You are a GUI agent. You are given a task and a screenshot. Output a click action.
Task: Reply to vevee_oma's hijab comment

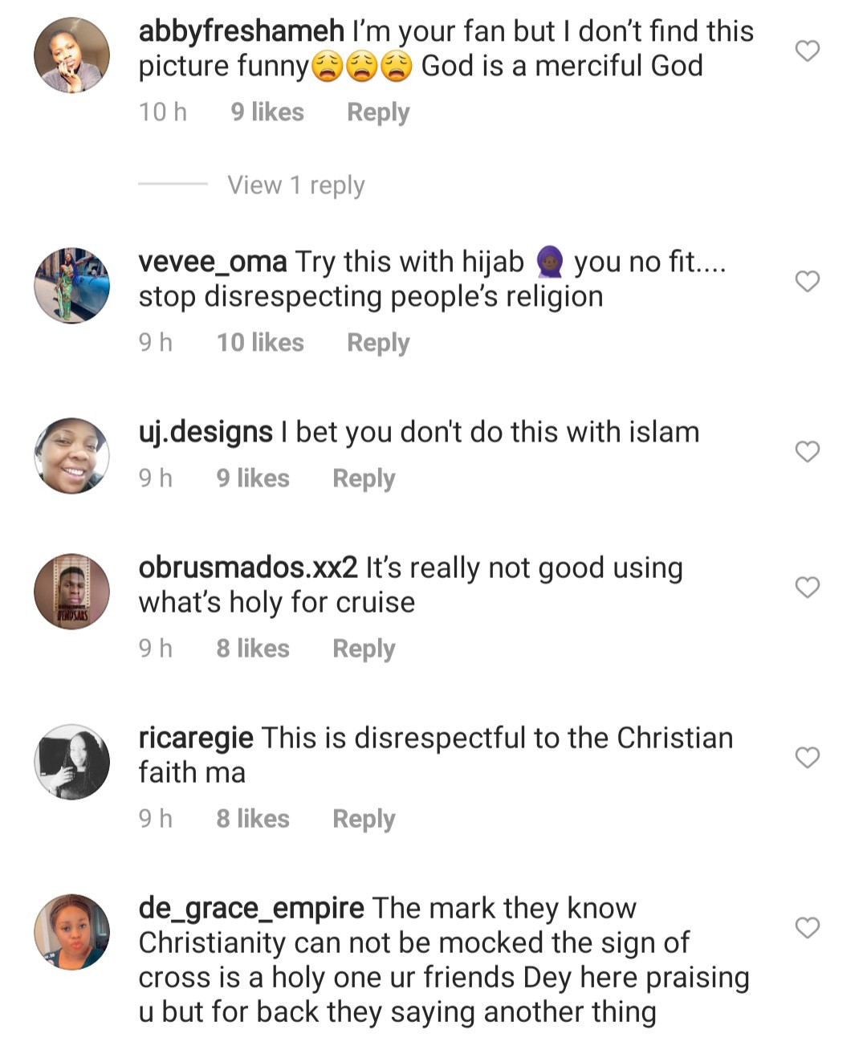[x=378, y=343]
